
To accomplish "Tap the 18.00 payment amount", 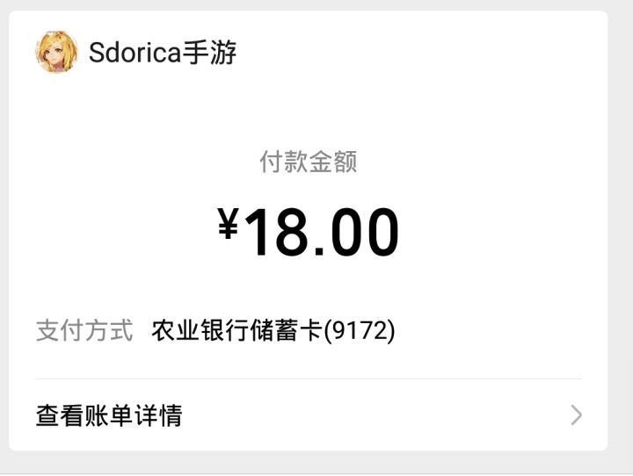I will point(322,232).
